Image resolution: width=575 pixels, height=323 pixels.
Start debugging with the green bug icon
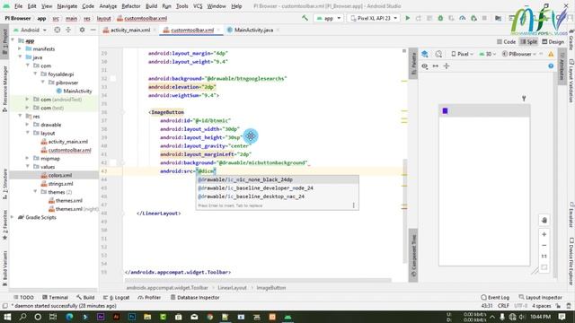click(x=440, y=18)
